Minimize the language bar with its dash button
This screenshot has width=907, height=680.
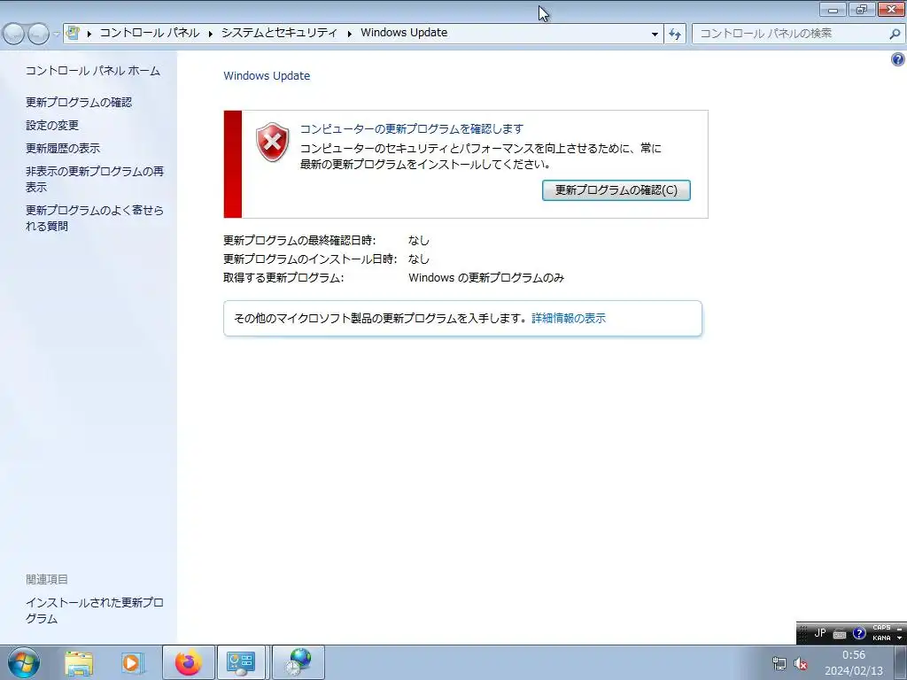click(x=900, y=629)
